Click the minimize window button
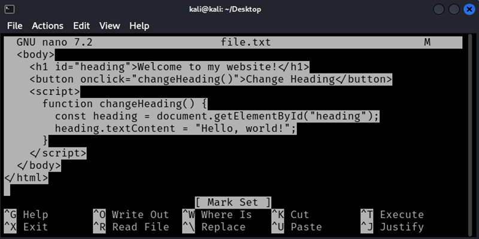This screenshot has width=479, height=239. point(439,10)
